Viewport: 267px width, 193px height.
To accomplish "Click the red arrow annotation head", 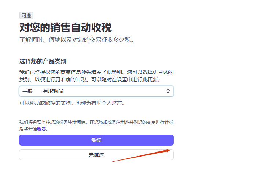I will tap(169, 150).
